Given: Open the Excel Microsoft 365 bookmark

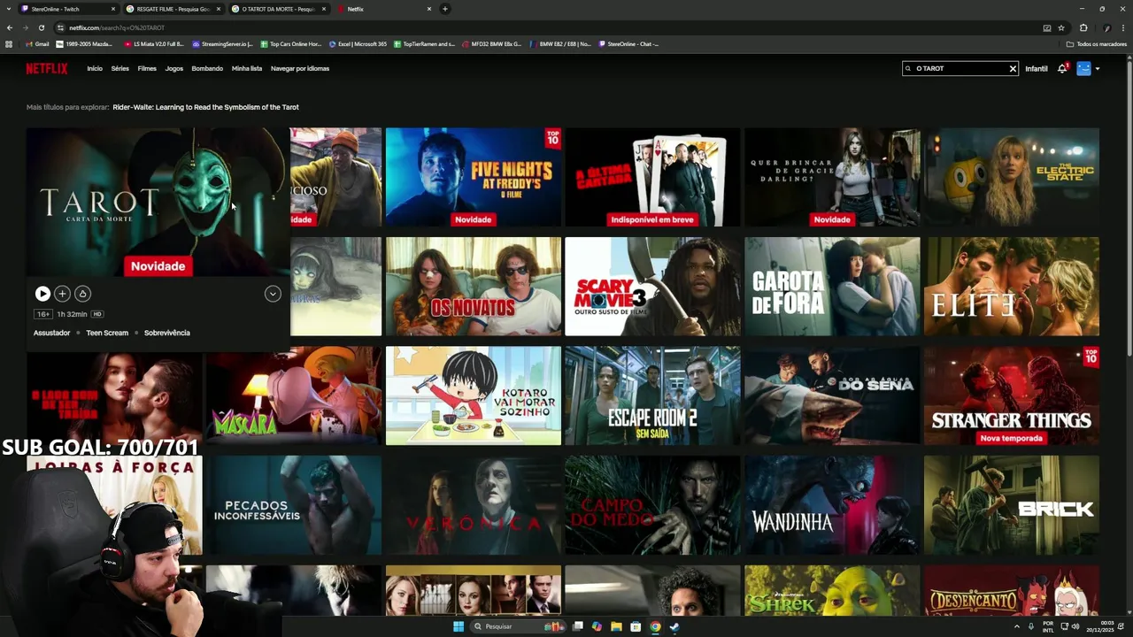Looking at the screenshot, I should pyautogui.click(x=358, y=43).
